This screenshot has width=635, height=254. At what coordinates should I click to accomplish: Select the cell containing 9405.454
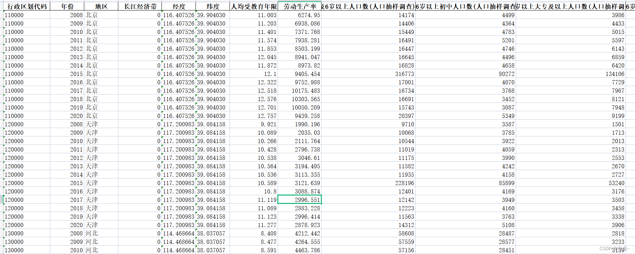[299, 74]
